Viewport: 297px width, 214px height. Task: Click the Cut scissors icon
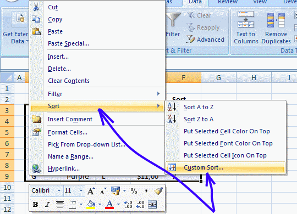(36, 7)
